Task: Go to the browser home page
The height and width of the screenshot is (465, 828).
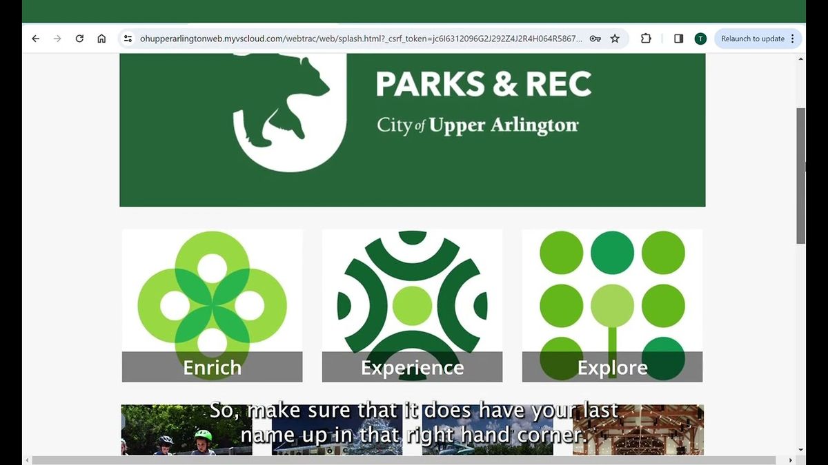Action: click(101, 39)
